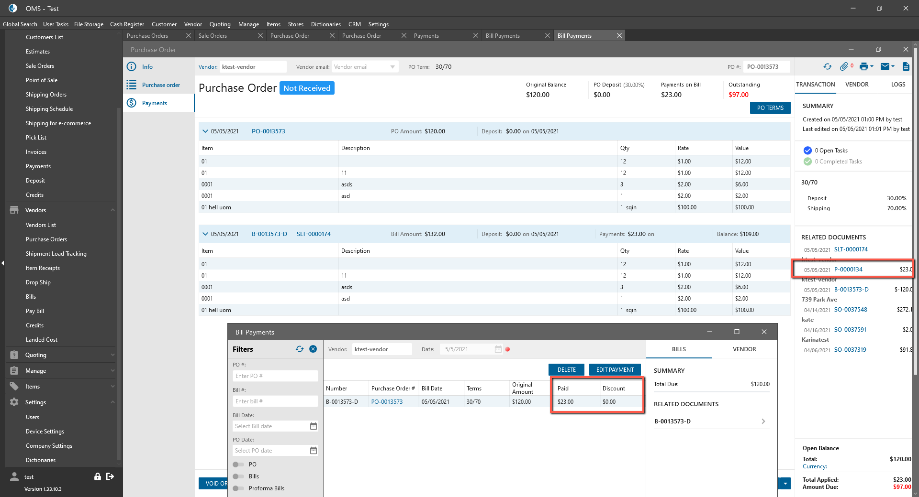Click the printer icon in Purchase Order toolbar
This screenshot has width=919, height=497.
(863, 67)
